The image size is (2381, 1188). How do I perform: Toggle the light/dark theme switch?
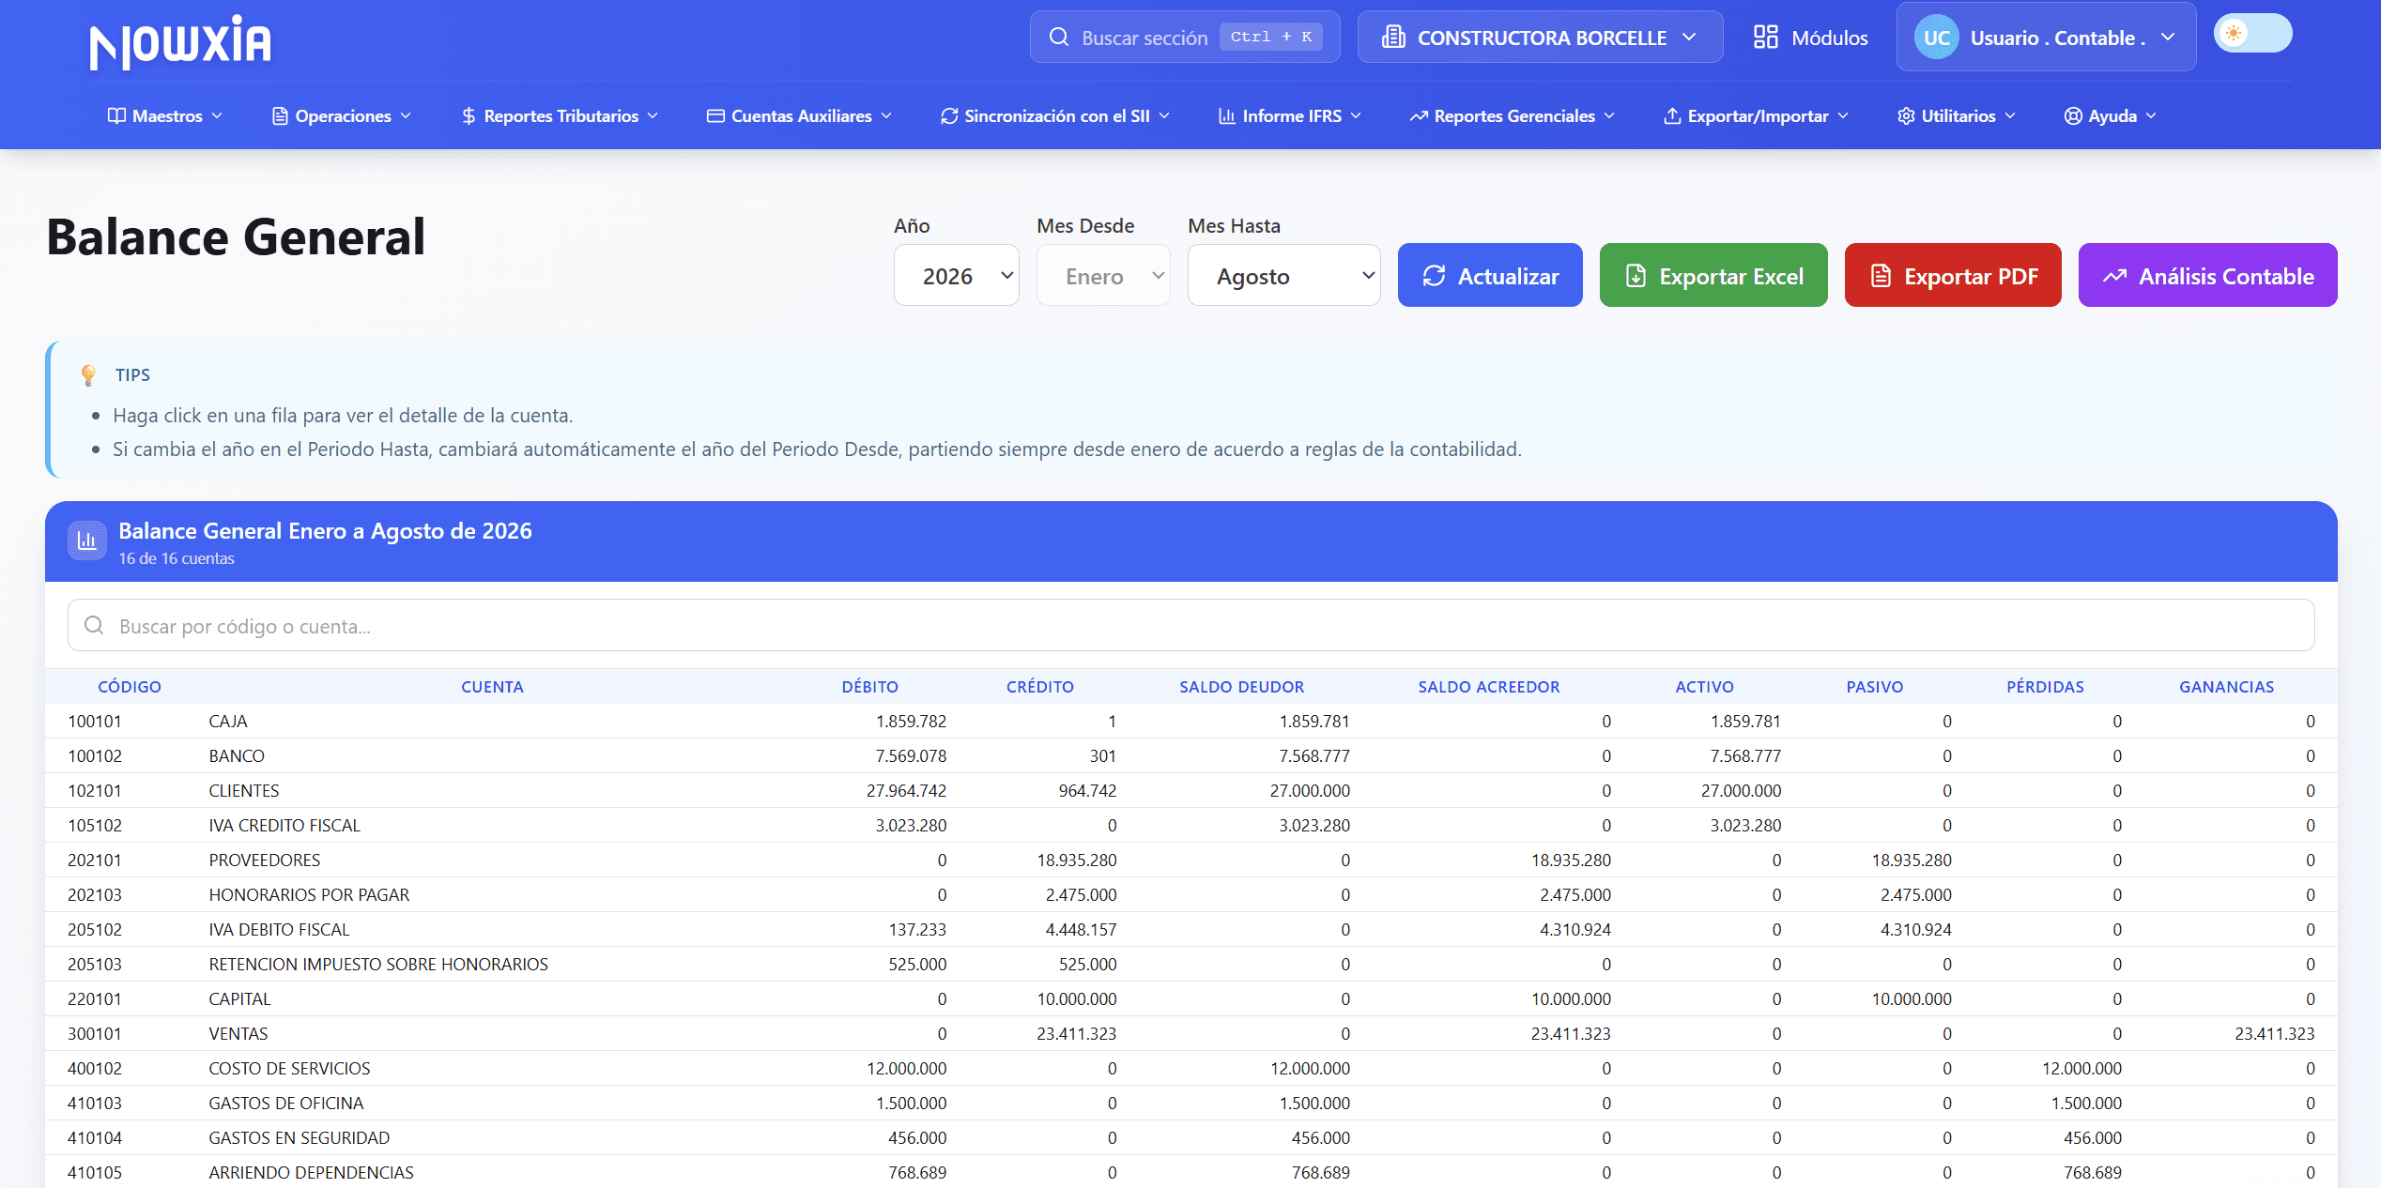[2252, 34]
